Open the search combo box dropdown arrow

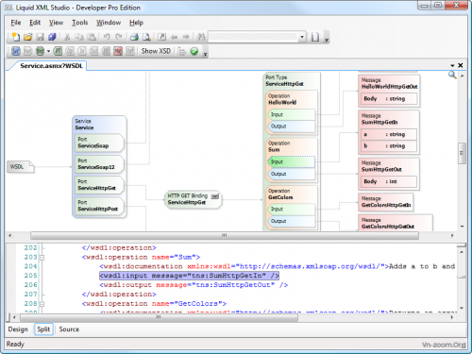coord(302,37)
